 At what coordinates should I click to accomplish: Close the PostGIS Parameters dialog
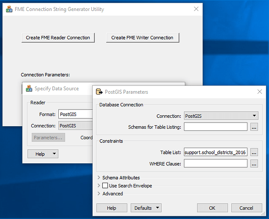click(x=259, y=92)
